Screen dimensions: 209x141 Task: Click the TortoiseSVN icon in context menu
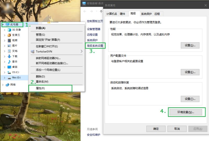(32, 51)
